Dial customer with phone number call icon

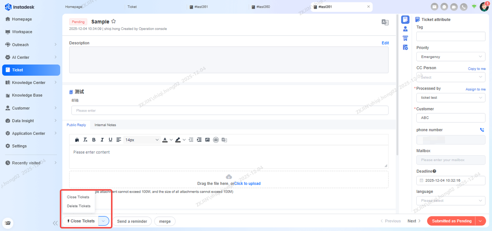click(x=482, y=130)
